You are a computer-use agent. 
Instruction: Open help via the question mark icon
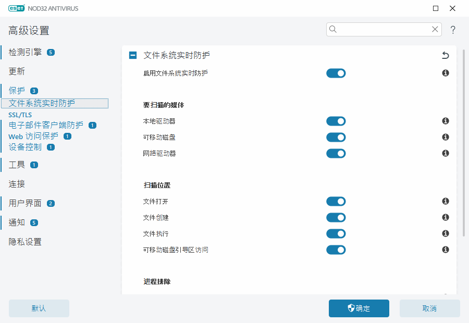[452, 30]
